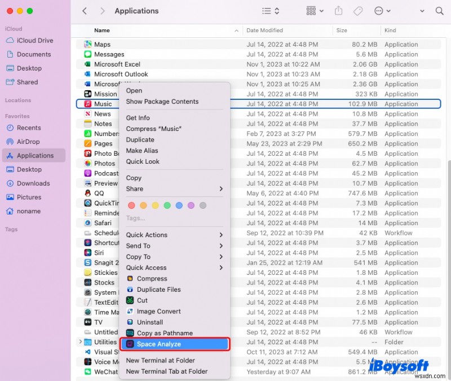The height and width of the screenshot is (381, 451).
Task: Click the Tags toolbar icon
Action: pos(358,11)
